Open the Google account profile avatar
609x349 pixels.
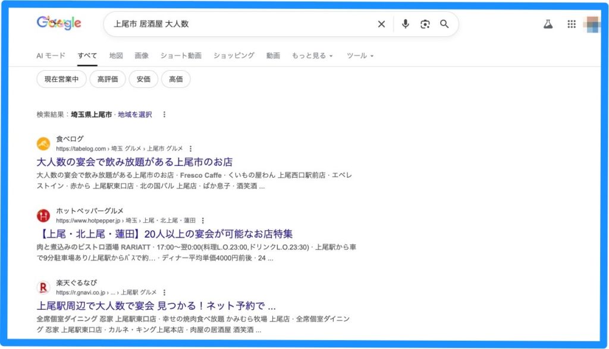pyautogui.click(x=591, y=24)
